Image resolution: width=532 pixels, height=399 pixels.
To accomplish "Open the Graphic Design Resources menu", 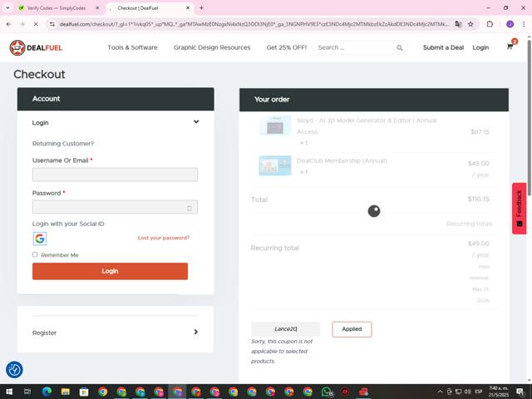I will 212,47.
